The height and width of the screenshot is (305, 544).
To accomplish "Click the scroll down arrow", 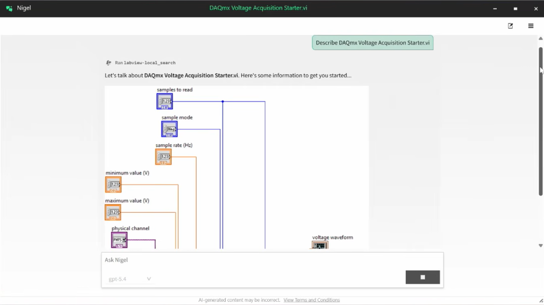I will (x=540, y=246).
